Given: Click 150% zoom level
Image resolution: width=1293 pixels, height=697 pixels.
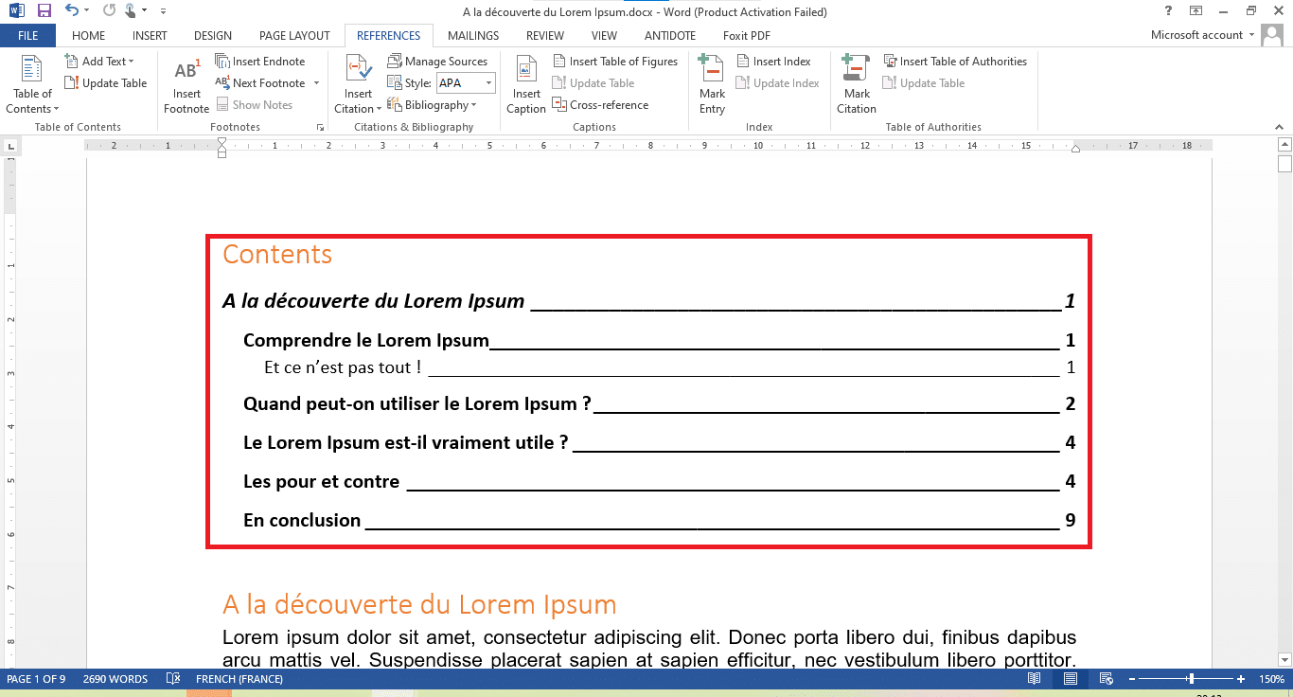Looking at the screenshot, I should [x=1271, y=679].
